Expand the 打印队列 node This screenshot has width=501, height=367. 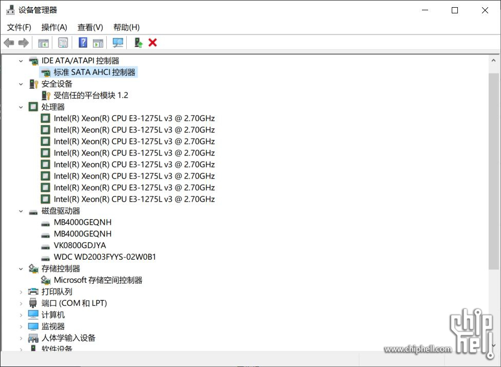pyautogui.click(x=21, y=292)
